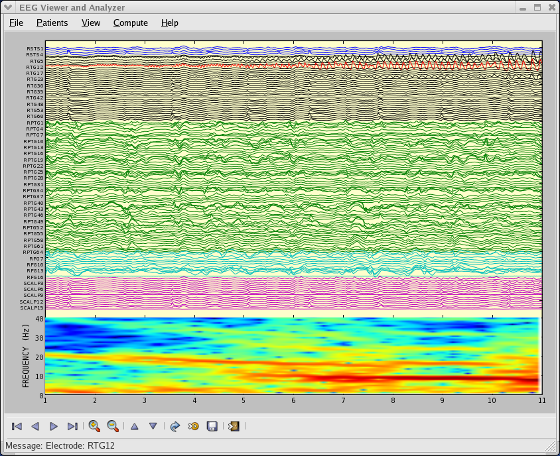Save using the floppy disk icon

(212, 426)
